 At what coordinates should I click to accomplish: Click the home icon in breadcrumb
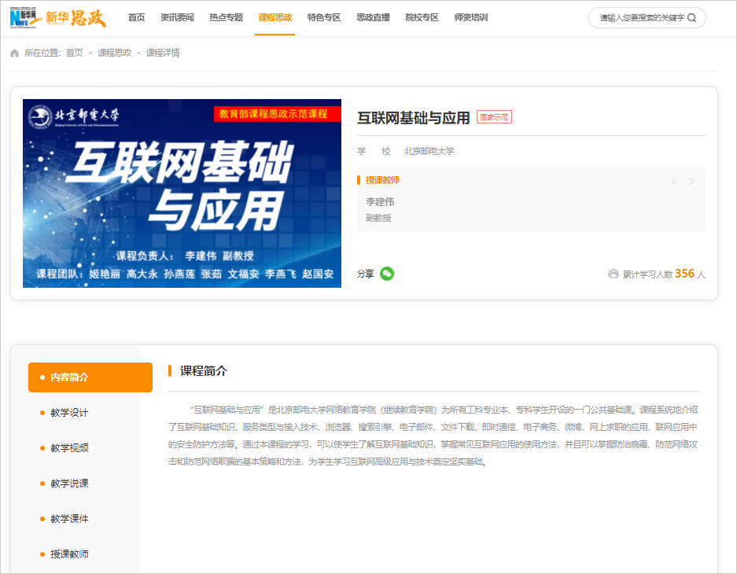(15, 53)
